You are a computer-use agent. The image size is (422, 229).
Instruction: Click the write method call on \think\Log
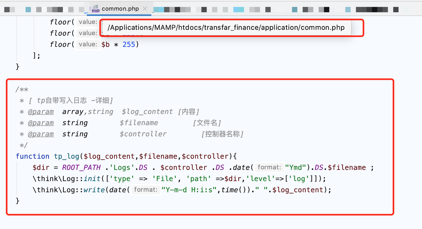click(x=94, y=190)
